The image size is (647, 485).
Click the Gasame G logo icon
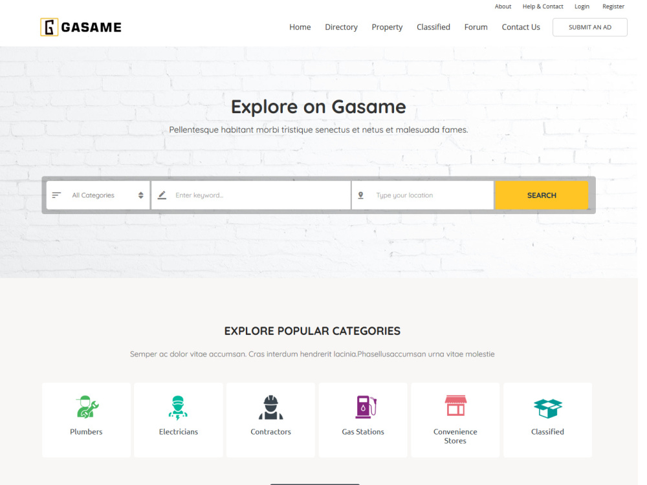[x=49, y=27]
